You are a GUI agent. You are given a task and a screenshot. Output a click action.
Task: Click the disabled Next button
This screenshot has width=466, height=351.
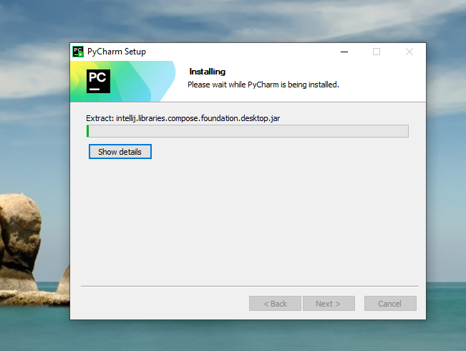pos(327,304)
